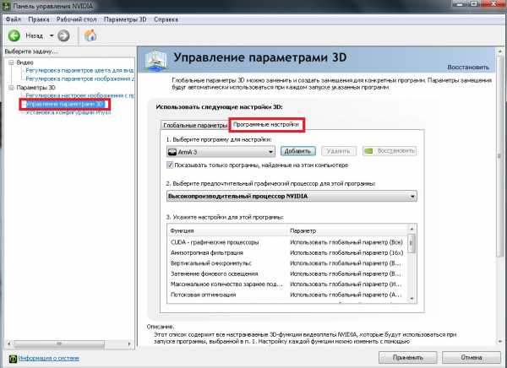The width and height of the screenshot is (507, 368).
Task: Switch to the Программные настройки tab
Action: click(x=266, y=124)
